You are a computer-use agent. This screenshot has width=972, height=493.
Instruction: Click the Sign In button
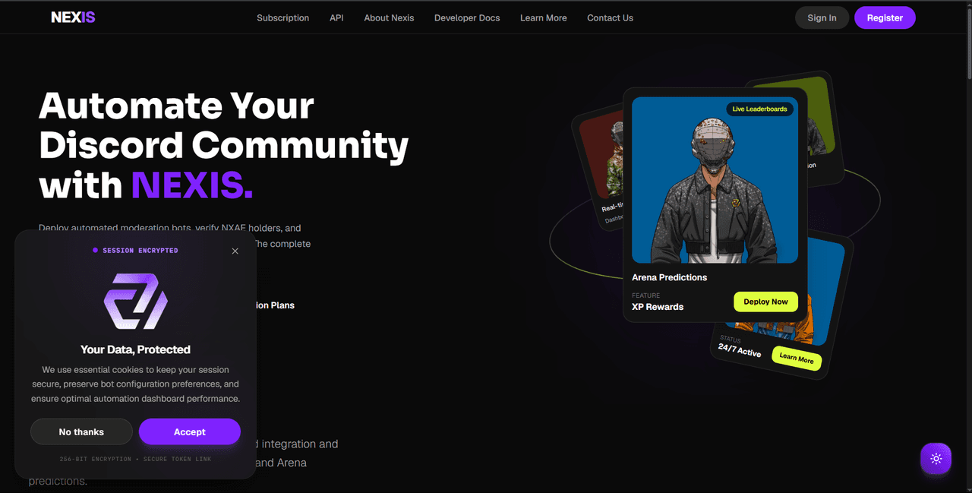pyautogui.click(x=822, y=17)
